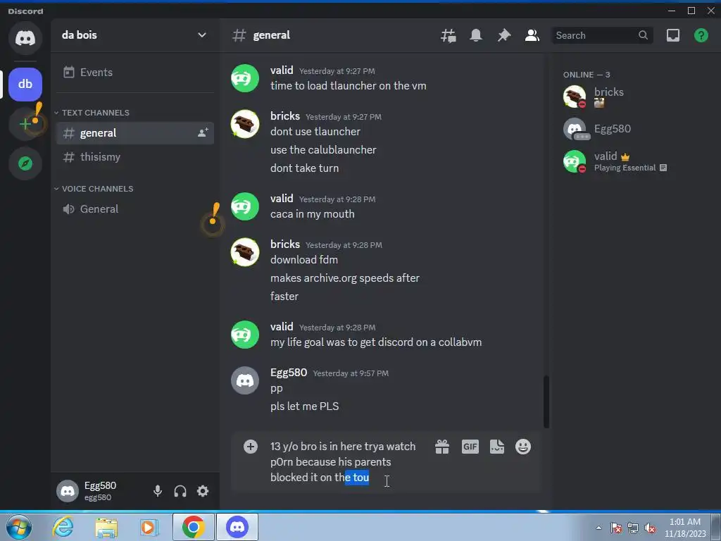The image size is (721, 541).
Task: Click the general channel title in header
Action: click(271, 35)
